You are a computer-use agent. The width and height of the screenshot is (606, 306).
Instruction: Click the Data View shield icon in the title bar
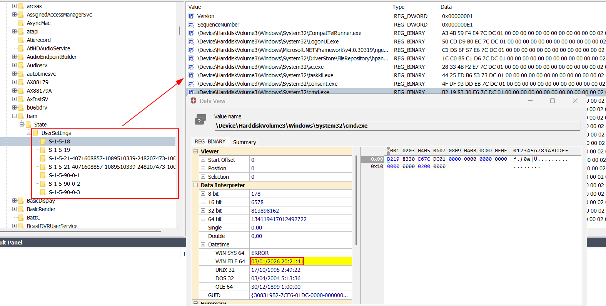tap(194, 101)
